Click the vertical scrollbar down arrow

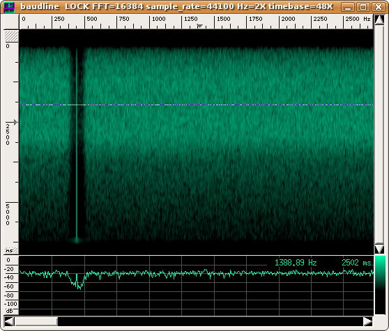click(x=379, y=249)
